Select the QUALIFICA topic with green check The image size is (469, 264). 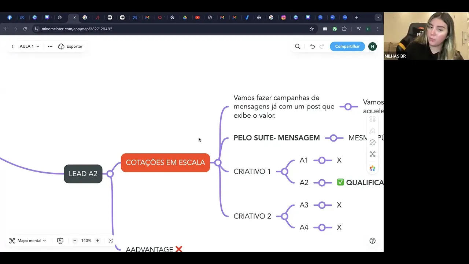coord(360,183)
